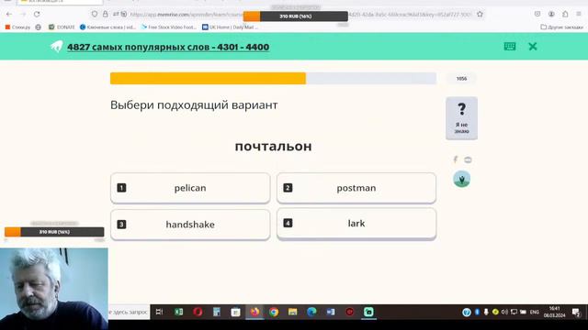Open the round green avatar icon
588x330 pixels.
461,179
